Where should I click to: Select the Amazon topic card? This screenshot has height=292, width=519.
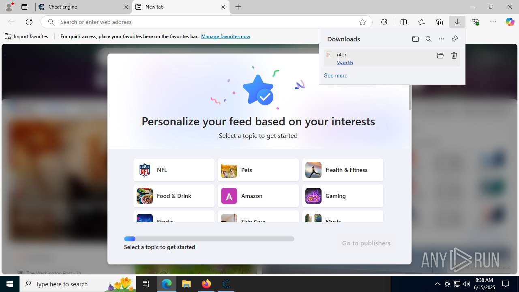[258, 196]
